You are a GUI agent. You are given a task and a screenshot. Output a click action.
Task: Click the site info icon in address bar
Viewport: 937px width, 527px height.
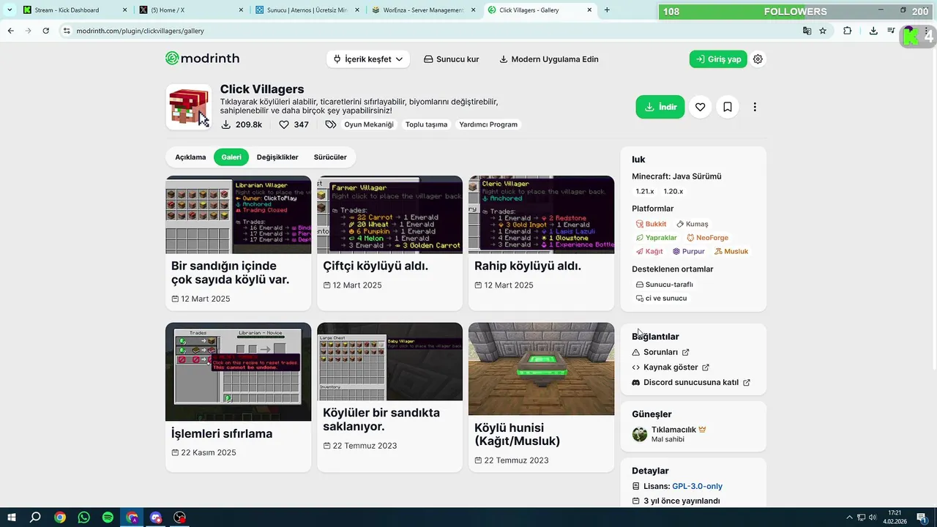click(x=67, y=31)
